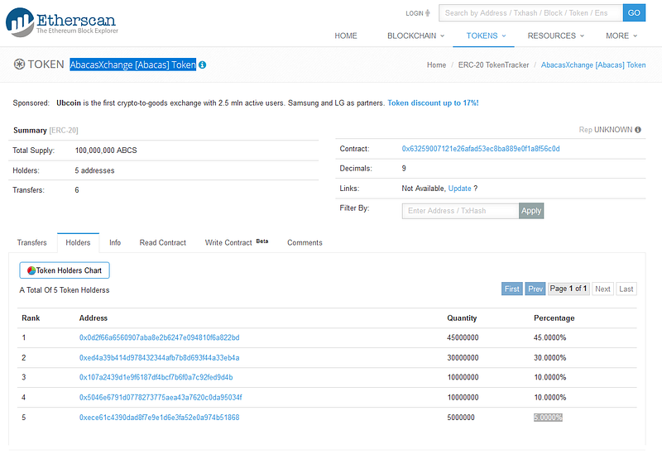Image resolution: width=662 pixels, height=454 pixels.
Task: Open the Write Contract Beta tab
Action: pos(237,242)
